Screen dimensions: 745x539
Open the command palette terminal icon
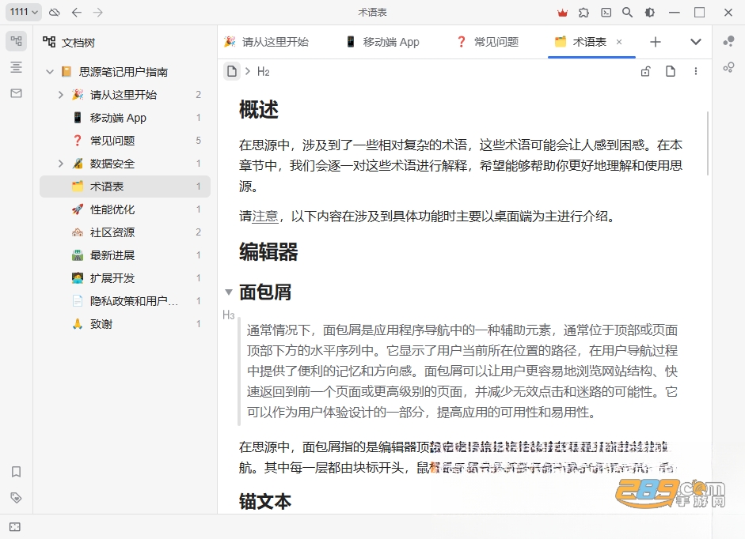pos(606,13)
